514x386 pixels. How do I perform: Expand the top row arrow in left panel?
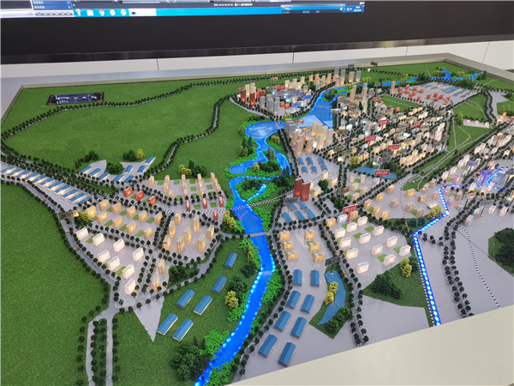pyautogui.click(x=69, y=3)
